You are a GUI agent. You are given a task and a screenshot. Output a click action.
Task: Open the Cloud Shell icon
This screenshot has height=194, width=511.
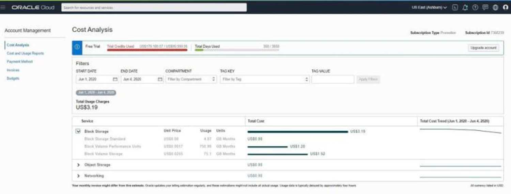455,7
